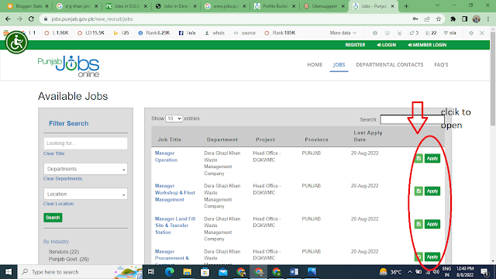Open the FAQ'S menu item
Image resolution: width=496 pixels, height=279 pixels.
441,64
